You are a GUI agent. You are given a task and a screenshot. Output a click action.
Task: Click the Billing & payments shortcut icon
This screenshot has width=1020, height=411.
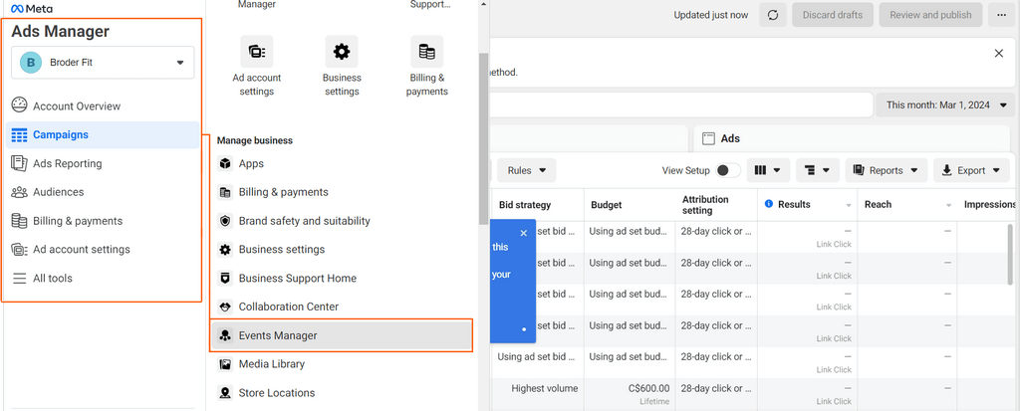click(426, 52)
